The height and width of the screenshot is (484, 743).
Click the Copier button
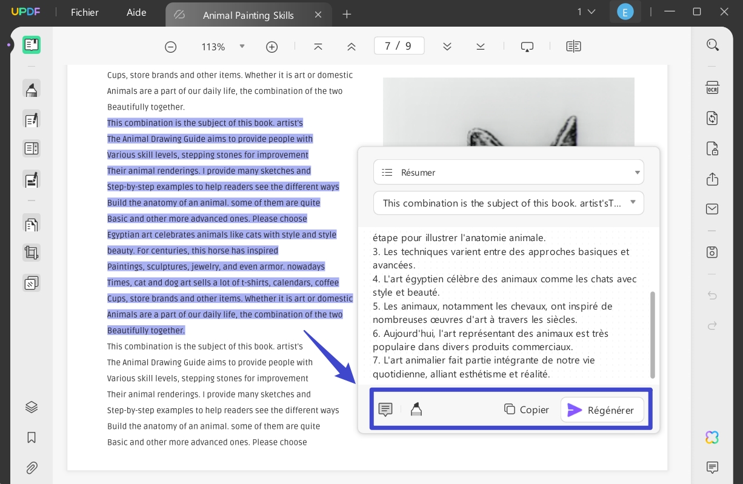527,409
